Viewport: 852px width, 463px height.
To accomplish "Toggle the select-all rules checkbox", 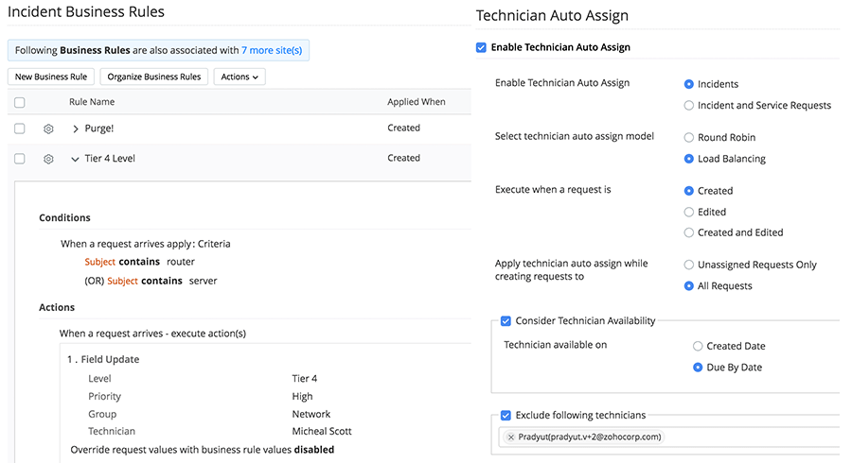I will 20,102.
